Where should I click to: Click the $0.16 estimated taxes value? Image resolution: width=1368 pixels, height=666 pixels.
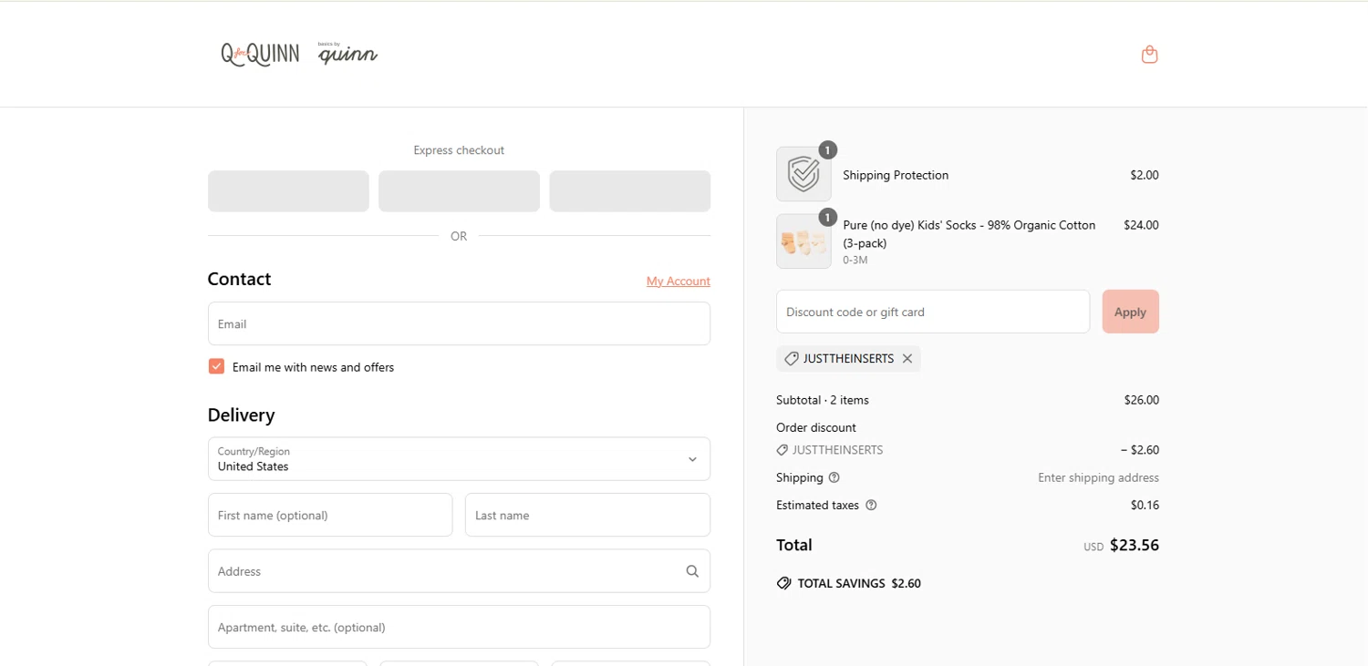point(1145,505)
